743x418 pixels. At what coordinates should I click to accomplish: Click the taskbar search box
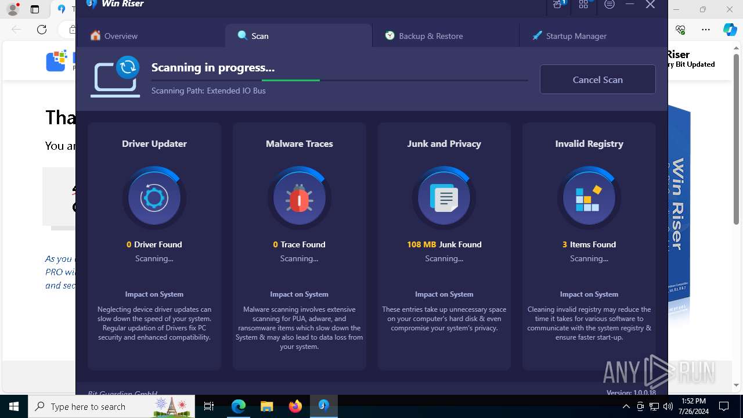click(x=111, y=406)
